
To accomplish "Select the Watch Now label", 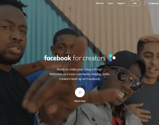I will click(80, 101).
